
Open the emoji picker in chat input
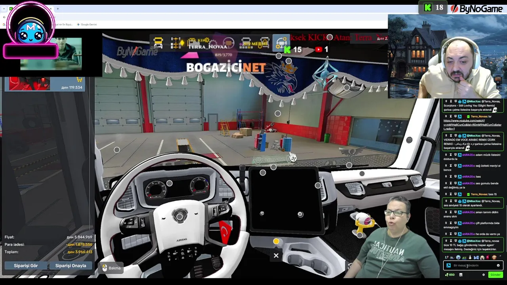tap(498, 266)
